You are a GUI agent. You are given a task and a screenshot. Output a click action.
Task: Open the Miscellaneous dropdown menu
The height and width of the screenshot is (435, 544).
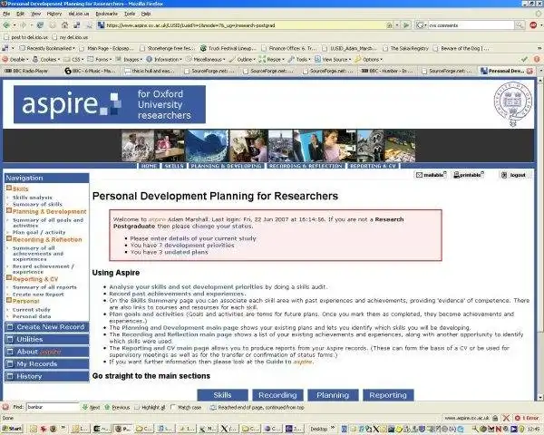pyautogui.click(x=206, y=59)
